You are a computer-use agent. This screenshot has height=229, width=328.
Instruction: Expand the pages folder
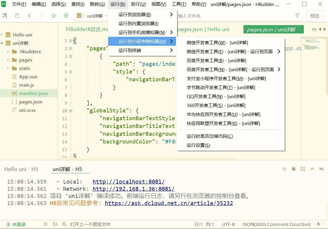point(8,60)
